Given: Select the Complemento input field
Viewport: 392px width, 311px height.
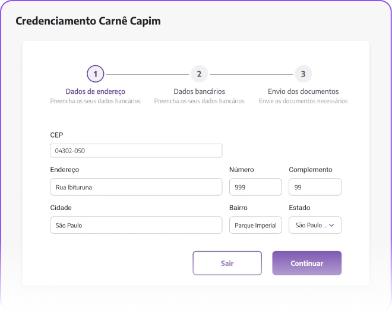Looking at the screenshot, I should (x=315, y=187).
